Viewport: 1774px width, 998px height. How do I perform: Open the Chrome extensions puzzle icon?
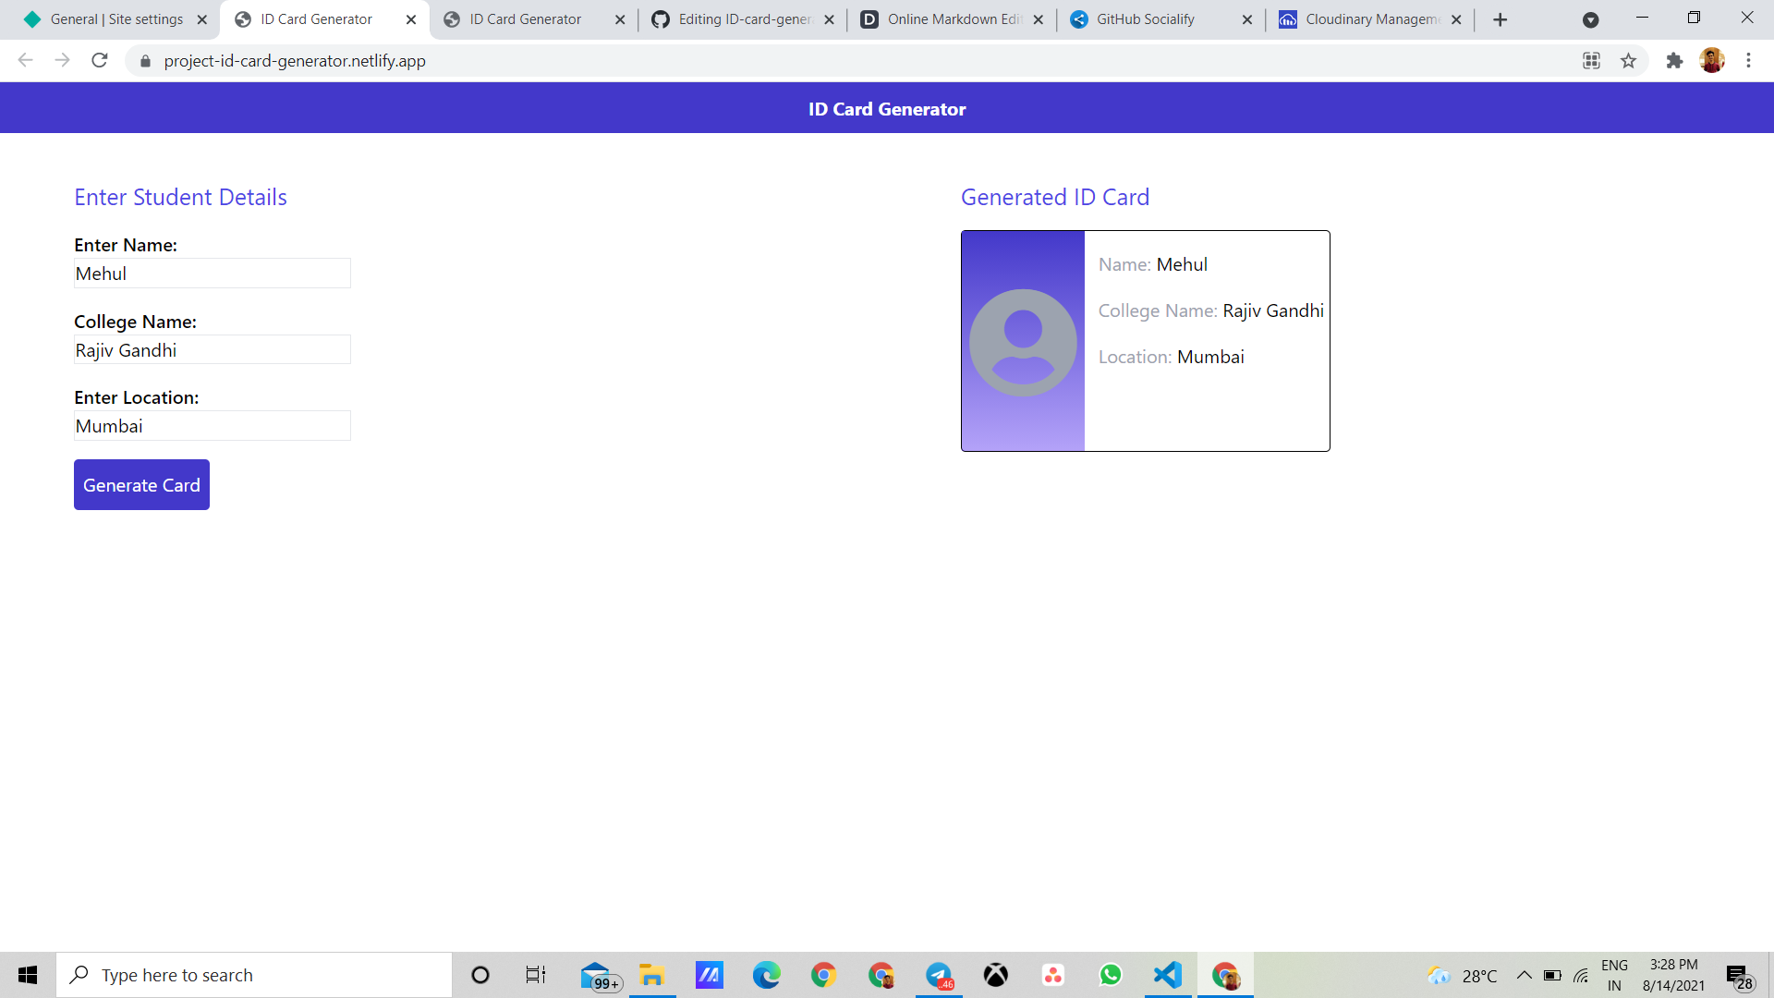click(x=1675, y=60)
